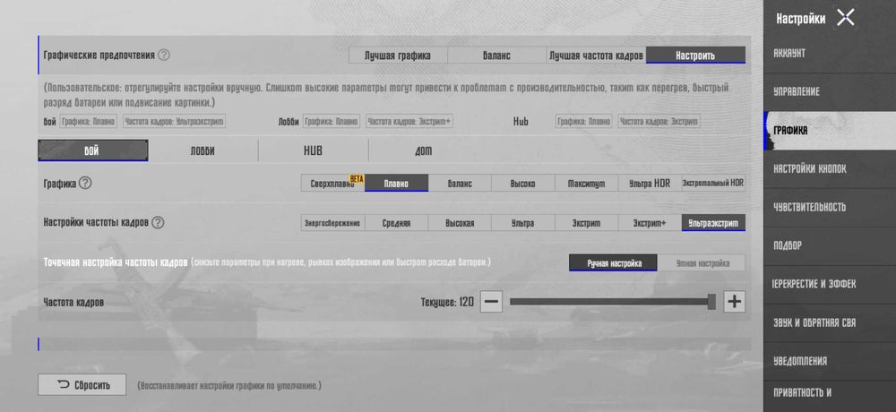Image resolution: width=896 pixels, height=412 pixels.
Task: Switch to the БОЙ tab
Action: coord(92,150)
